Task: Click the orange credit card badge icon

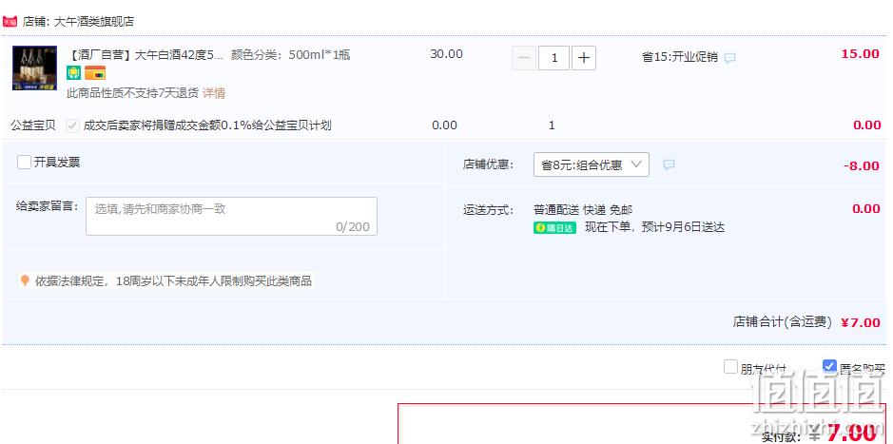Action: 95,73
